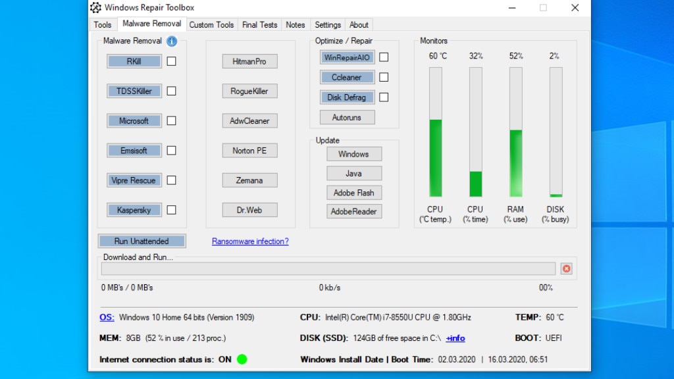
Task: Click the Disk Defrag button
Action: pyautogui.click(x=348, y=97)
